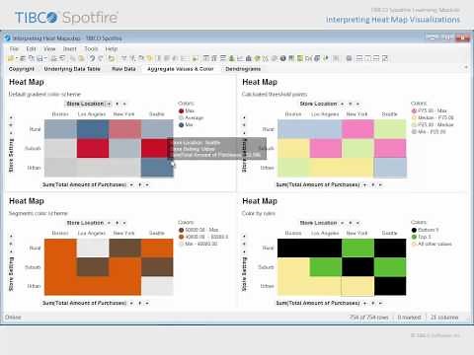The height and width of the screenshot is (355, 474).
Task: Switch to the Underlying Data Table tab
Action: (72, 69)
